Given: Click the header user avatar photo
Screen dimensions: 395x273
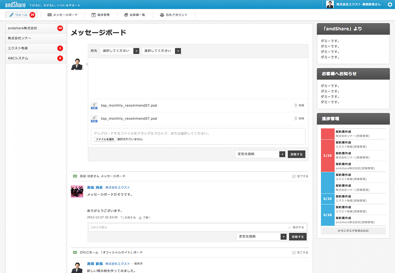Looking at the screenshot, I should pos(330,4).
